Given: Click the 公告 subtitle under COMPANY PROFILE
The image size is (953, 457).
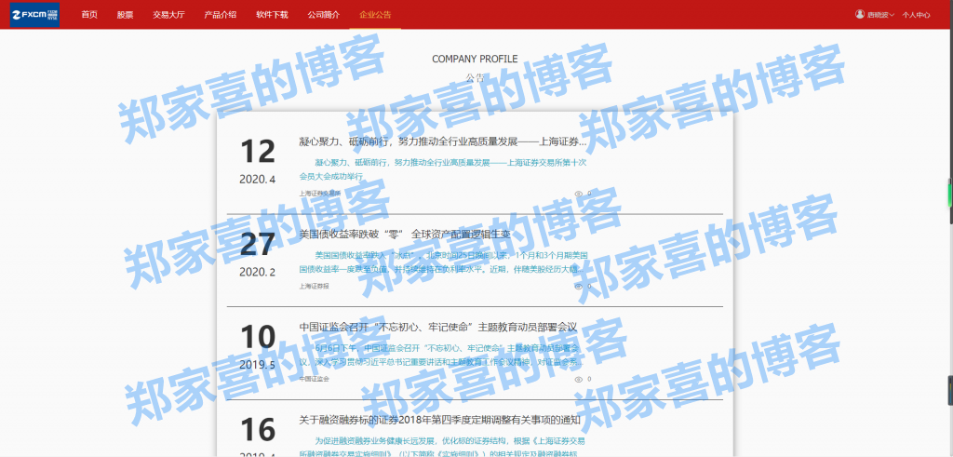Looking at the screenshot, I should tap(476, 78).
